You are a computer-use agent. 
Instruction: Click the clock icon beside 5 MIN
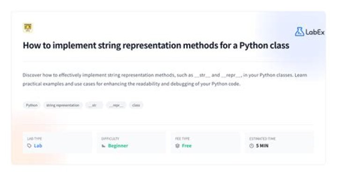point(251,146)
